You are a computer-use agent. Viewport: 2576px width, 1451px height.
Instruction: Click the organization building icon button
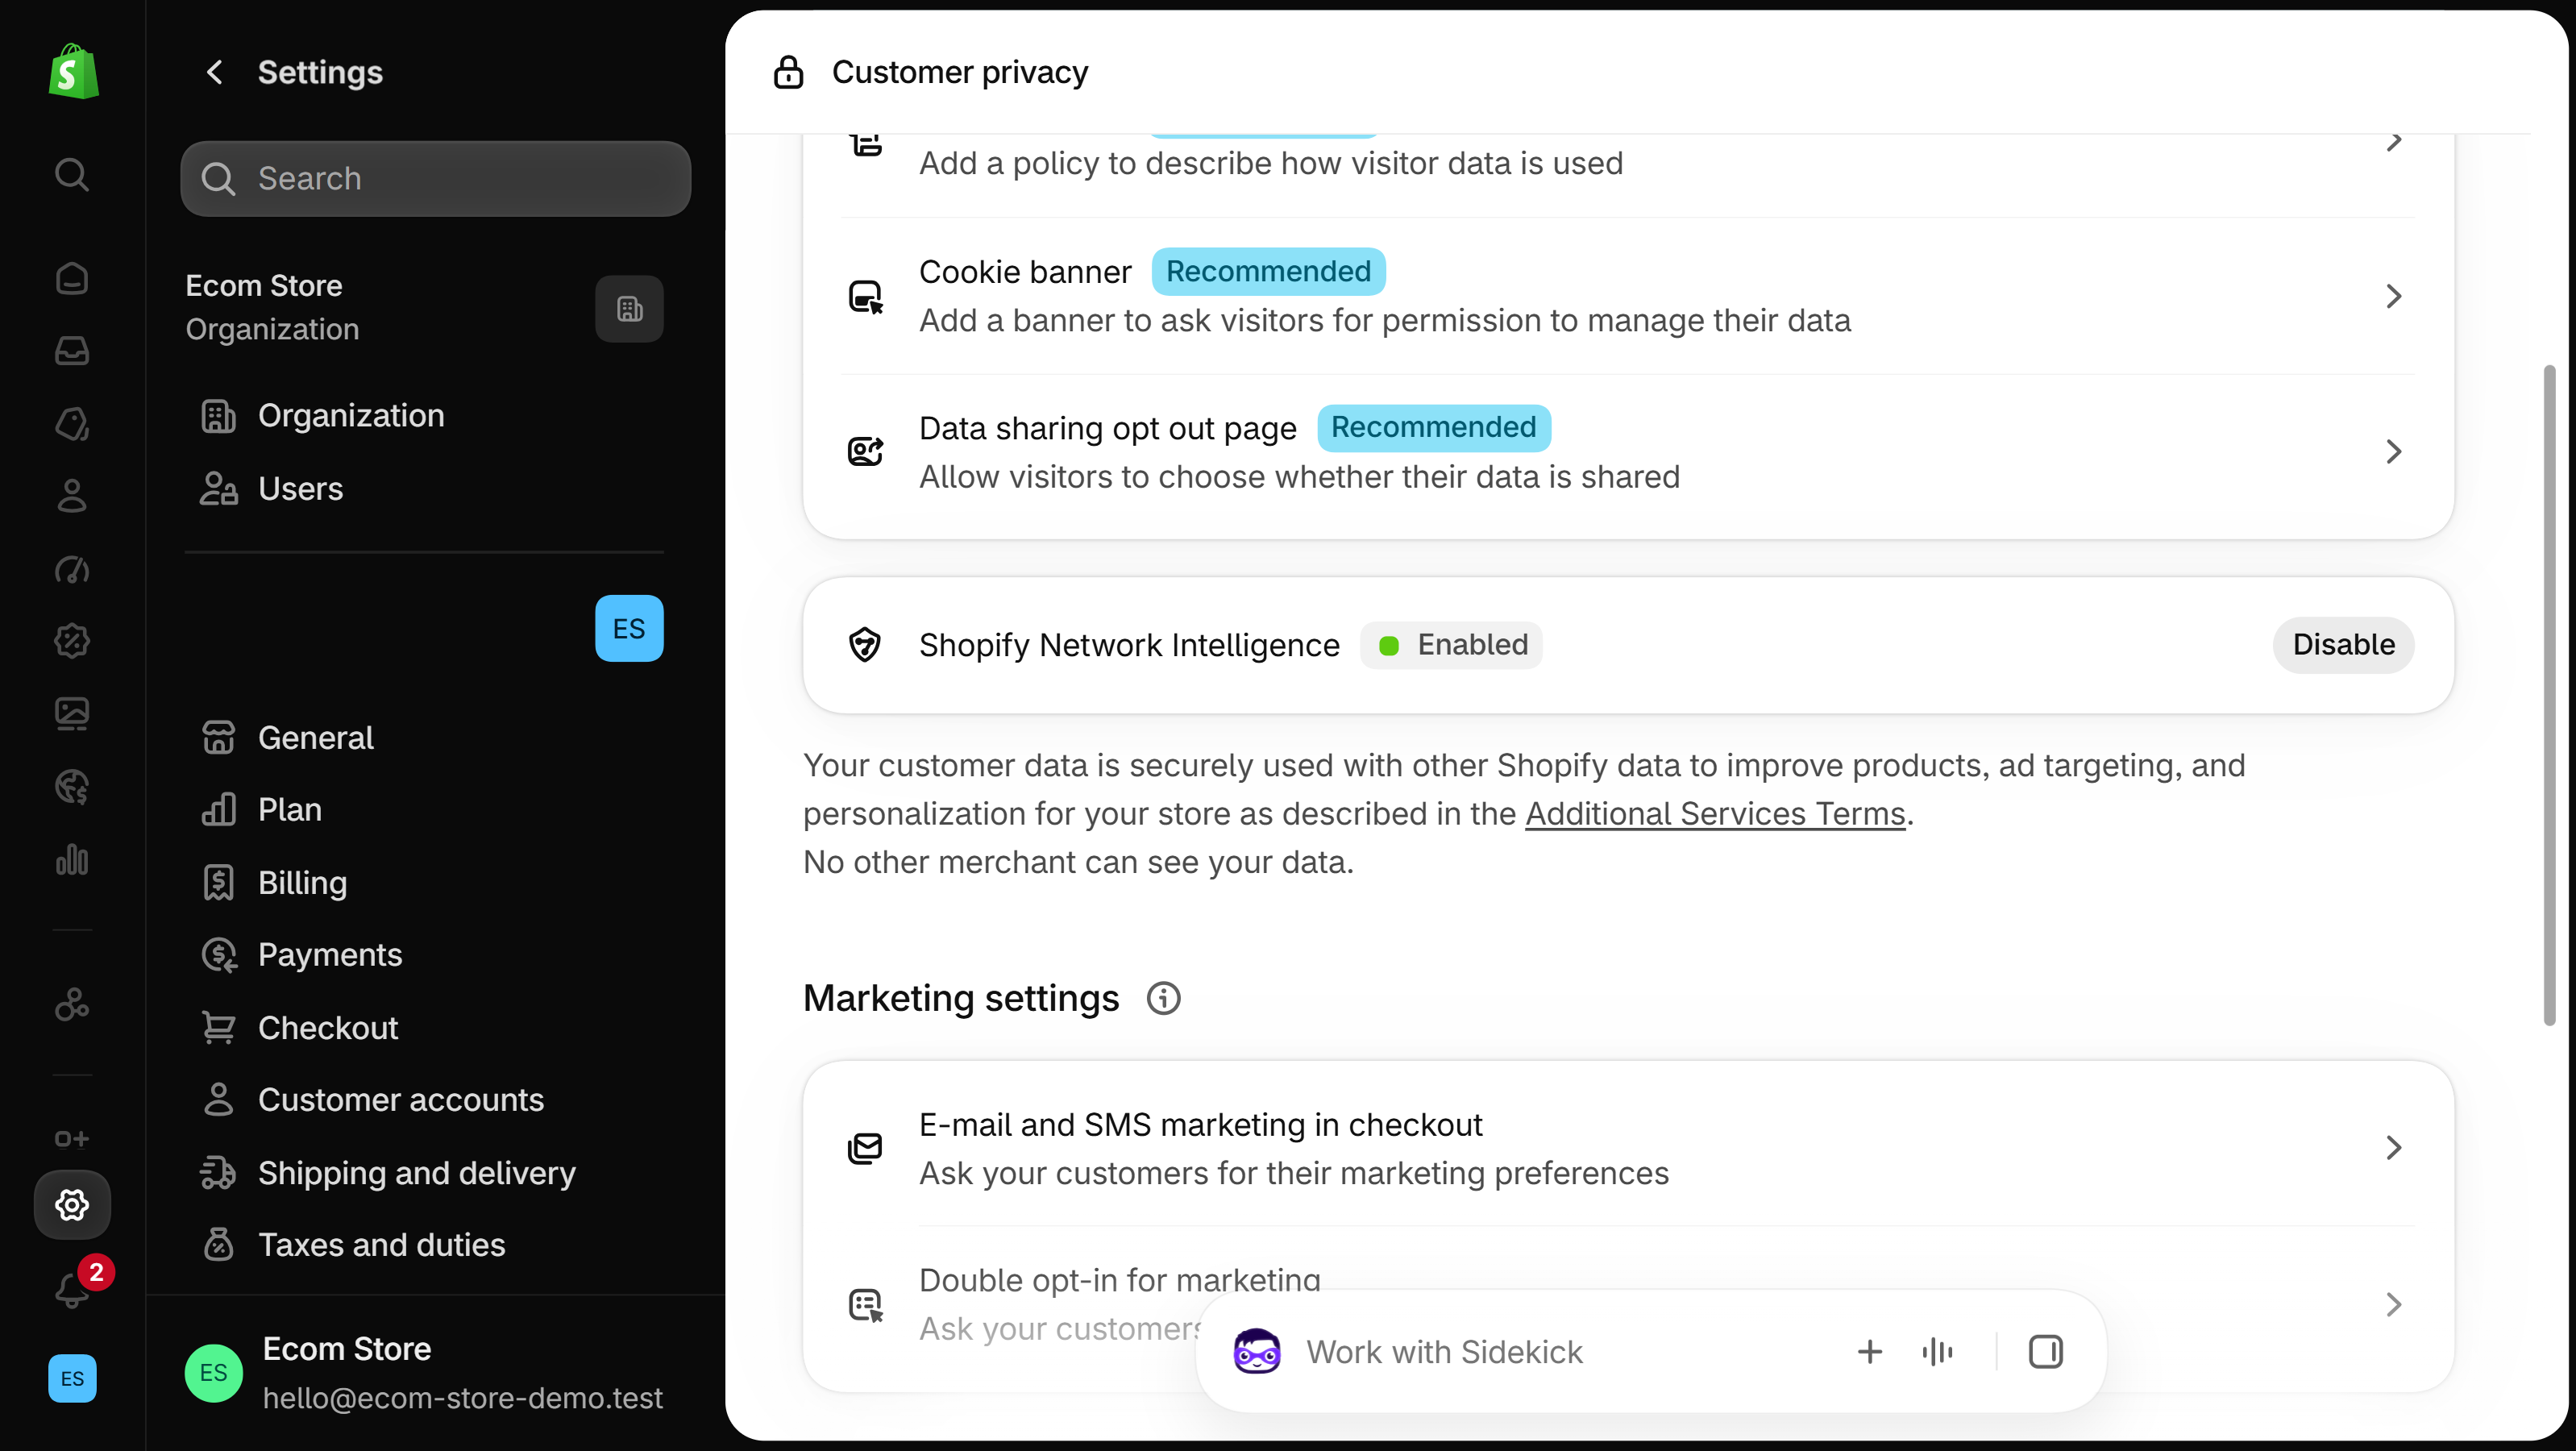coord(629,309)
